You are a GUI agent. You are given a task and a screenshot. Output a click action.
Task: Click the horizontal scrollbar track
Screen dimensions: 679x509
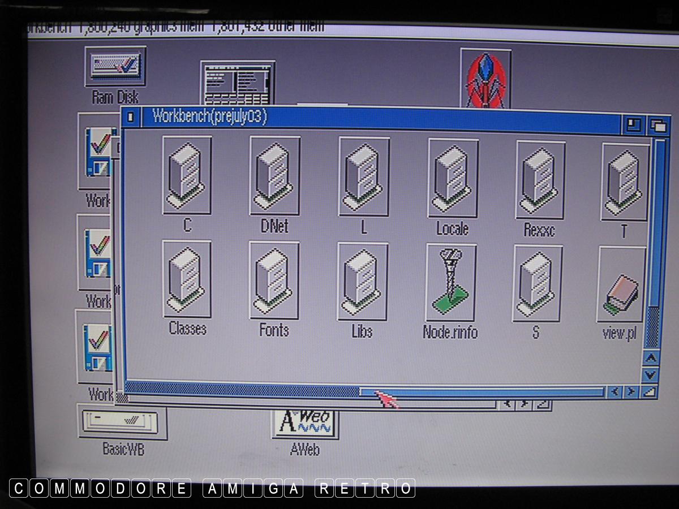[x=481, y=392]
